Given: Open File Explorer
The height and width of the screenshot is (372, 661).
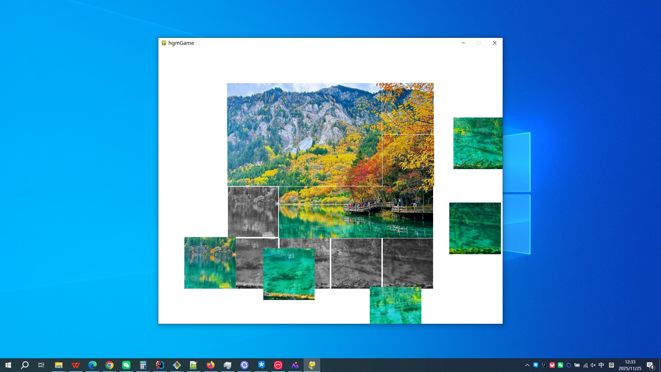Looking at the screenshot, I should (x=59, y=365).
